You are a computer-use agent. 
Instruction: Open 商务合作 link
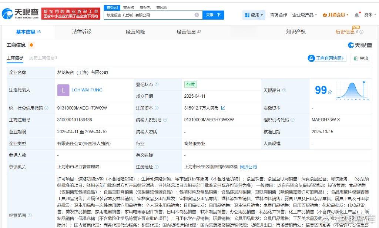pyautogui.click(x=279, y=15)
